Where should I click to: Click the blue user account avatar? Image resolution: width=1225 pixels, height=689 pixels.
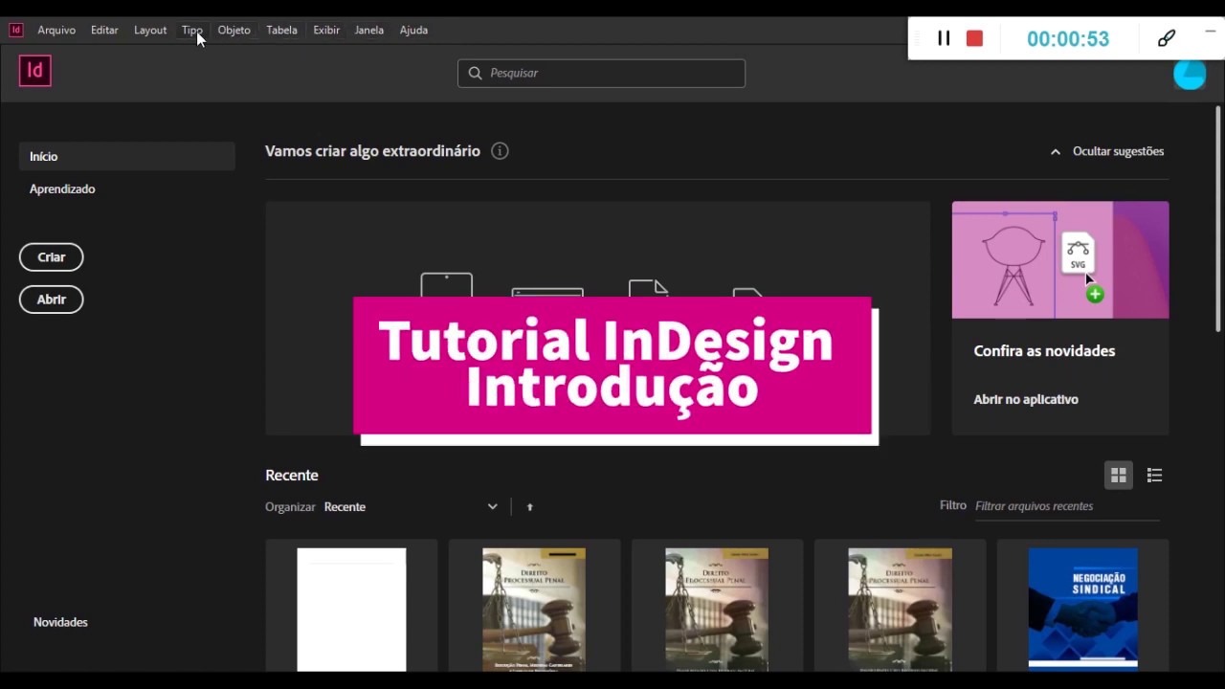(1190, 75)
